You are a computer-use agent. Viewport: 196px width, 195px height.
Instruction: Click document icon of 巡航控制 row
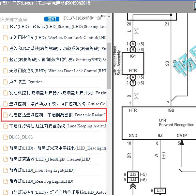(5, 104)
